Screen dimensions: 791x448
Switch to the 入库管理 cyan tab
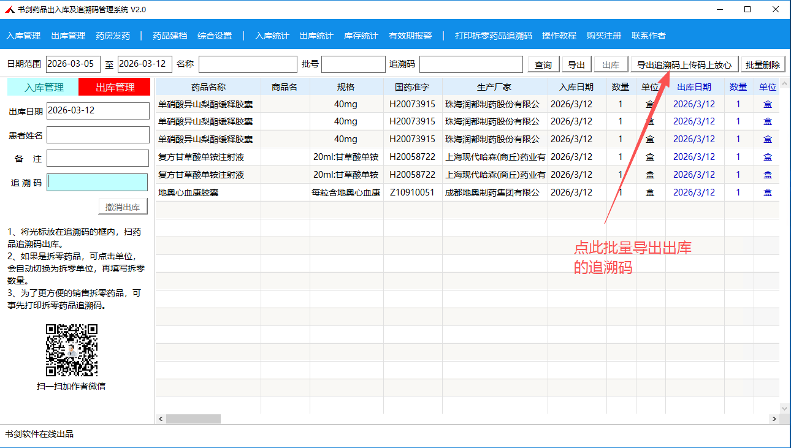pos(44,87)
